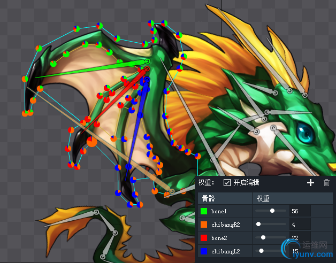Viewport: 336px width, 263px height.
Task: Click the bone1 weight slider handle
Action: (272, 211)
